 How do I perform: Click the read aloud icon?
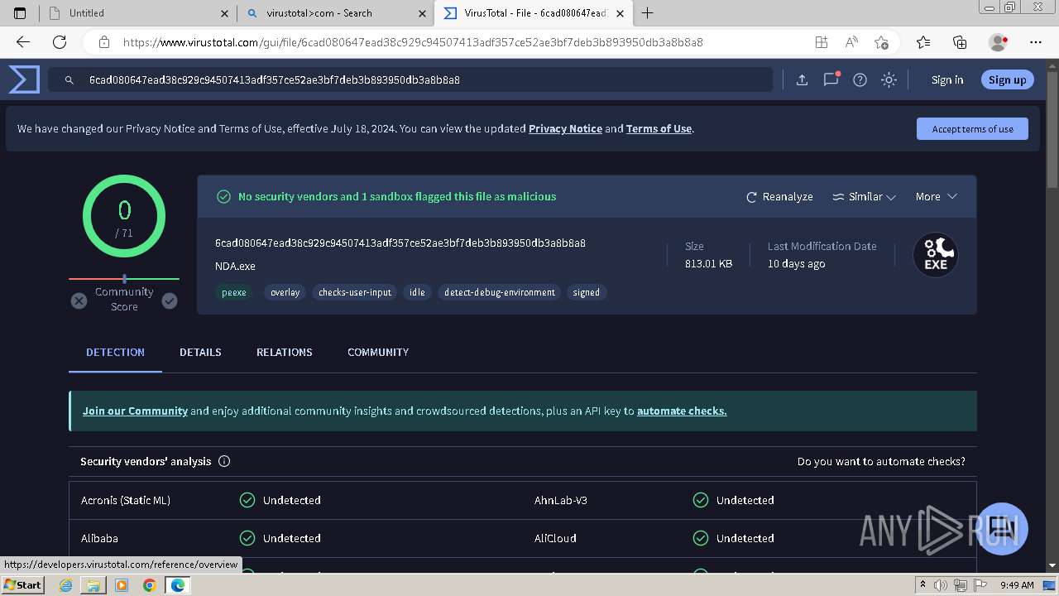(851, 42)
